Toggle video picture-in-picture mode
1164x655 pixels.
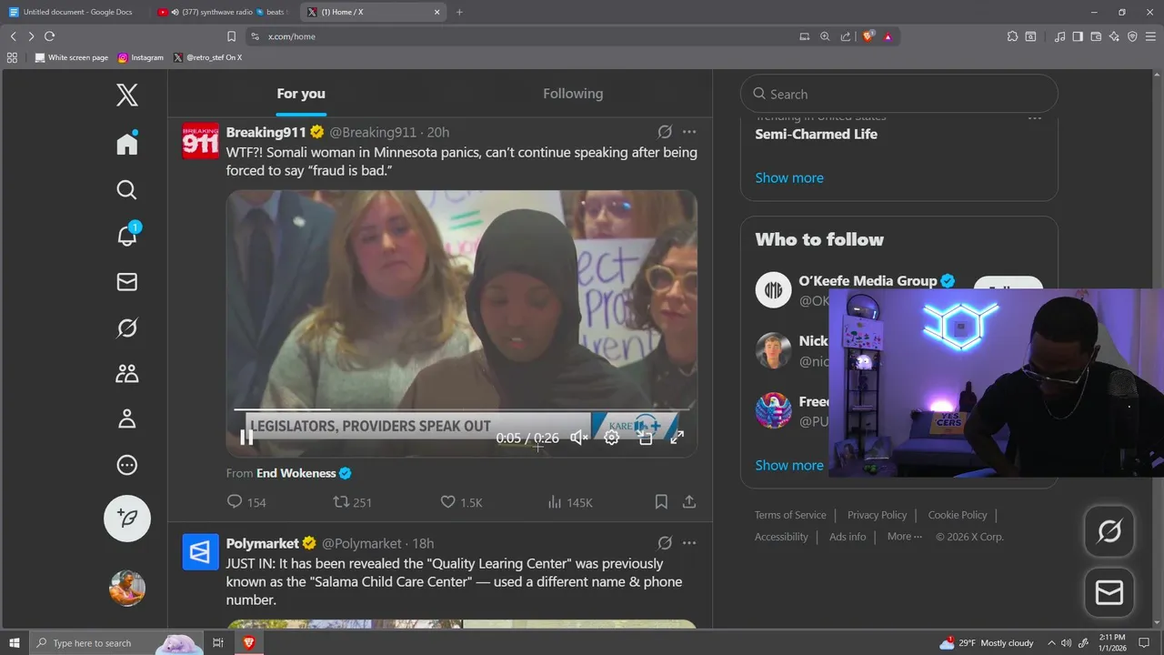(x=645, y=438)
